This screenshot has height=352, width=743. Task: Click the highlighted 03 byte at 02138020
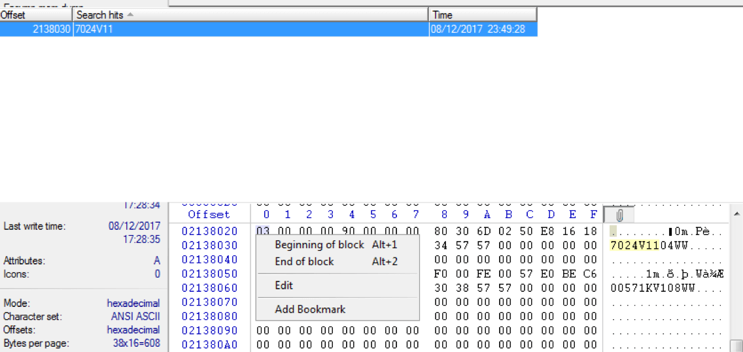[263, 231]
